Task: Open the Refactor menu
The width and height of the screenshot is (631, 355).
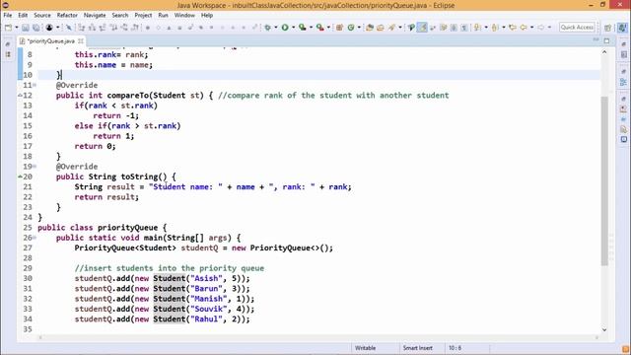Action: click(x=67, y=15)
